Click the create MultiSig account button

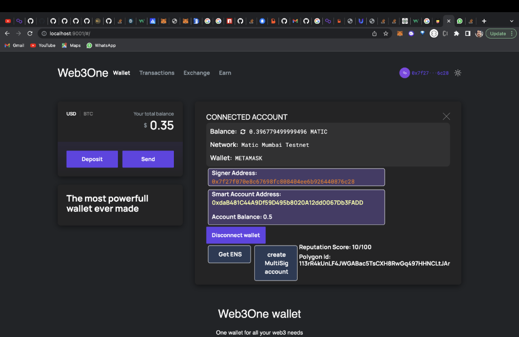276,263
